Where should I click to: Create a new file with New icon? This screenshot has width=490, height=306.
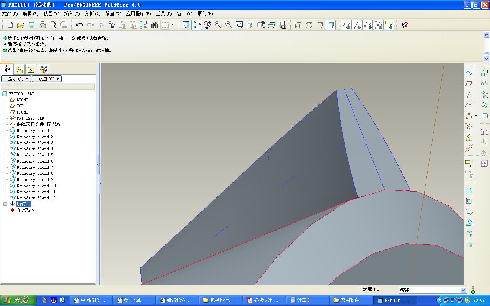(10, 25)
